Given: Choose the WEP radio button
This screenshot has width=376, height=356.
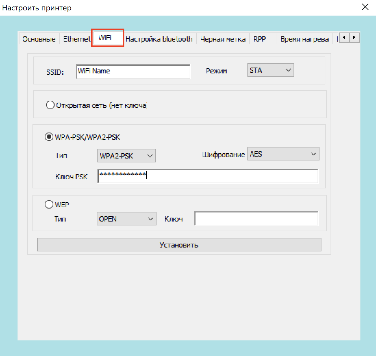Looking at the screenshot, I should pyautogui.click(x=49, y=204).
